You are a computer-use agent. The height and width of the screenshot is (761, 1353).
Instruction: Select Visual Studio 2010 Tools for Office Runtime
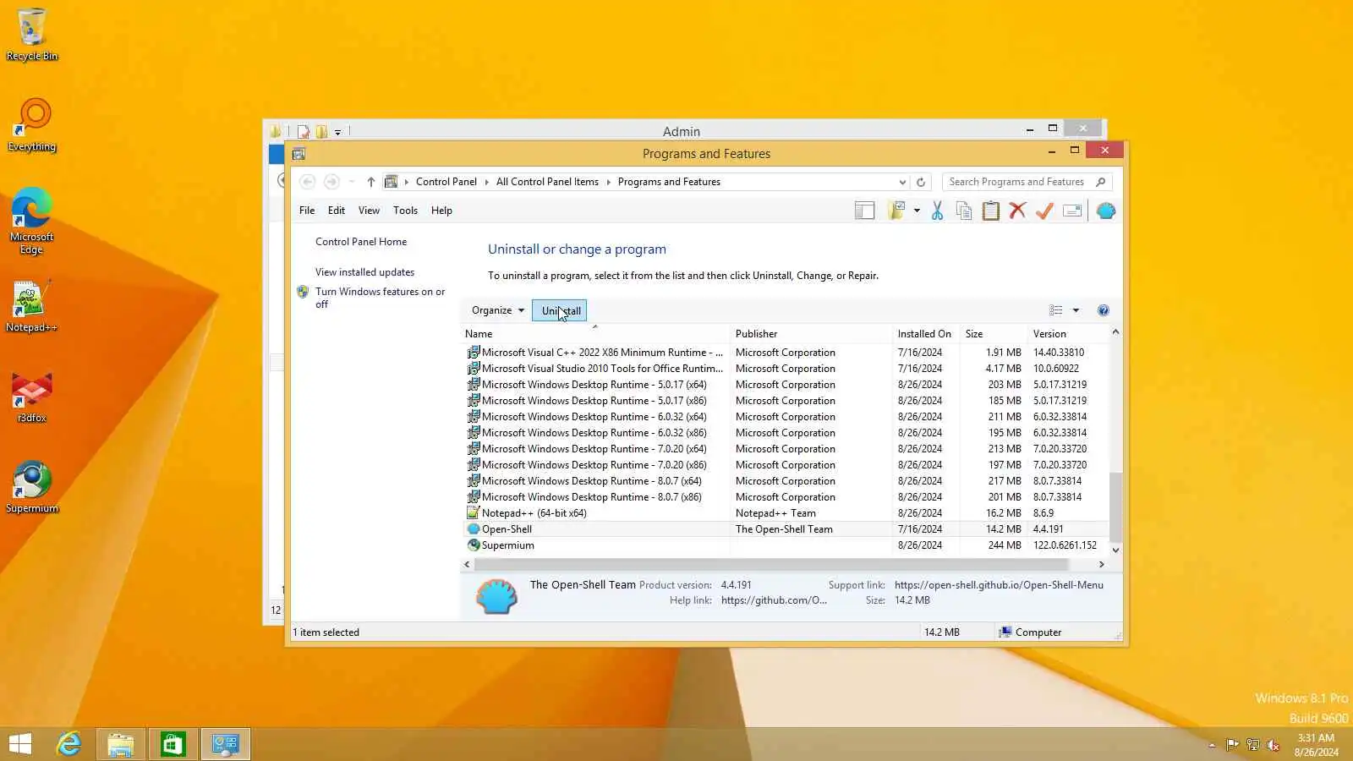click(x=786, y=369)
